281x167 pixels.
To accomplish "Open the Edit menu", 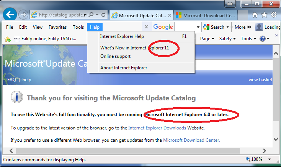I will (23, 27).
